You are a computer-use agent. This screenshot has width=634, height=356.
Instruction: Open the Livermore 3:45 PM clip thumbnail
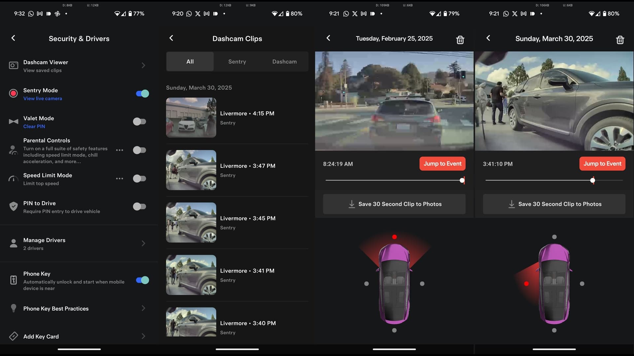click(191, 222)
